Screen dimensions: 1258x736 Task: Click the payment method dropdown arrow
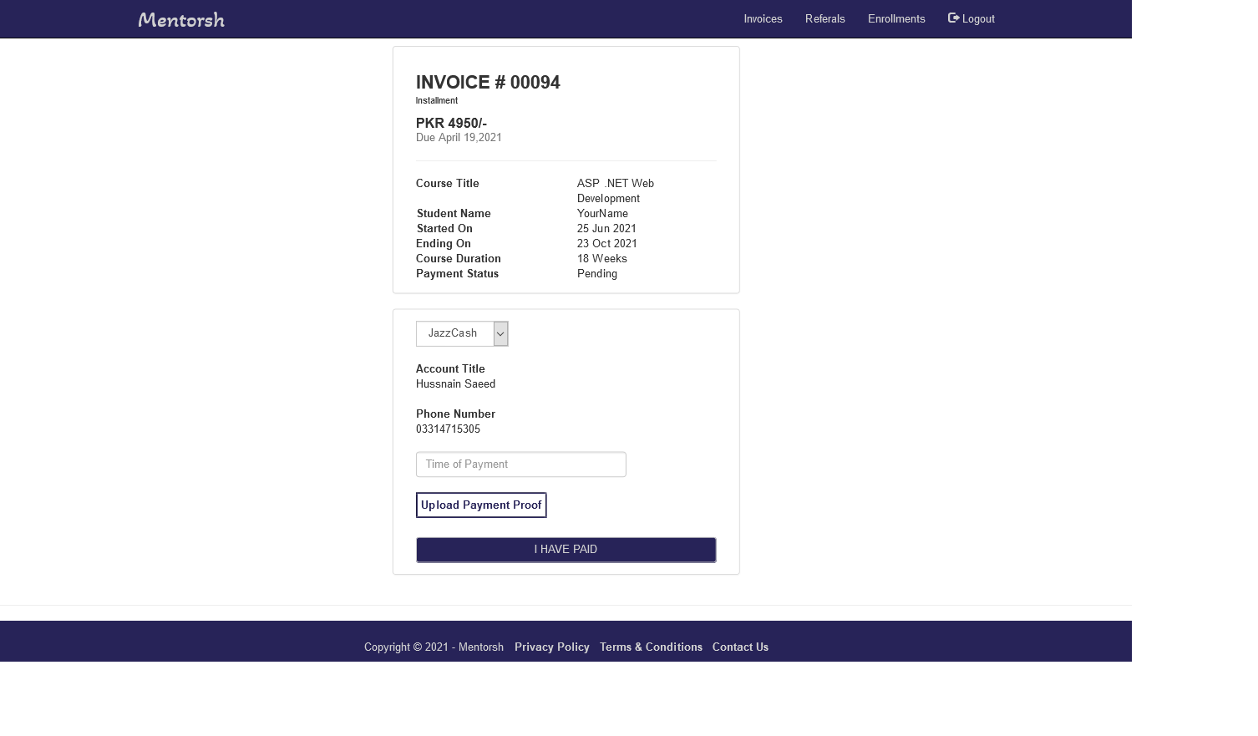500,334
